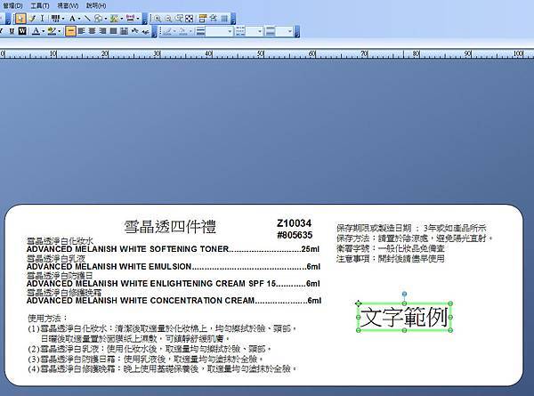Click the zoom in magnifier
This screenshot has height=396, width=534.
pyautogui.click(x=158, y=19)
